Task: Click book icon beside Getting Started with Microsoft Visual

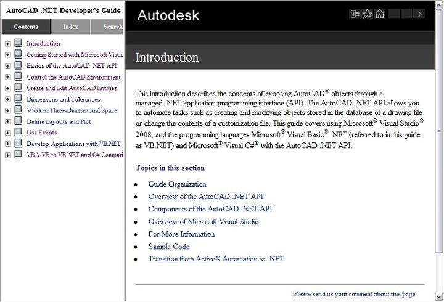Action: point(18,54)
